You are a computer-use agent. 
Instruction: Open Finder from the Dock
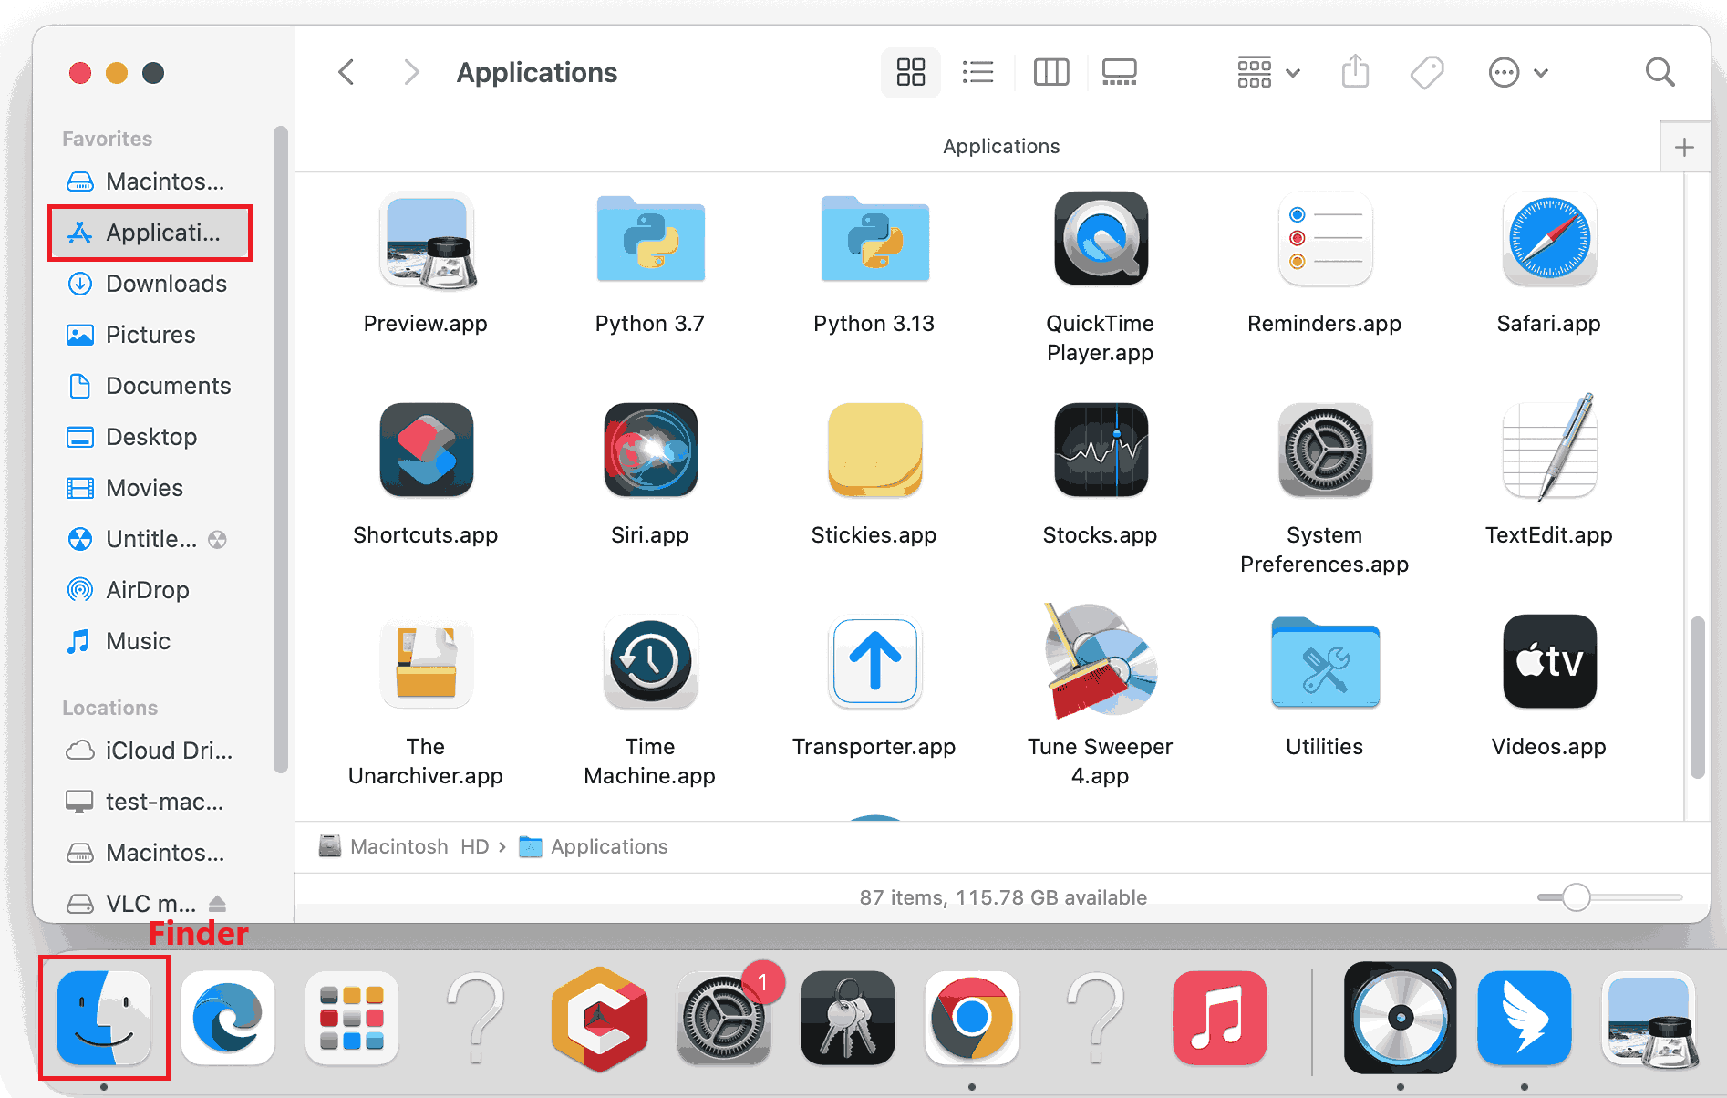click(x=104, y=1018)
